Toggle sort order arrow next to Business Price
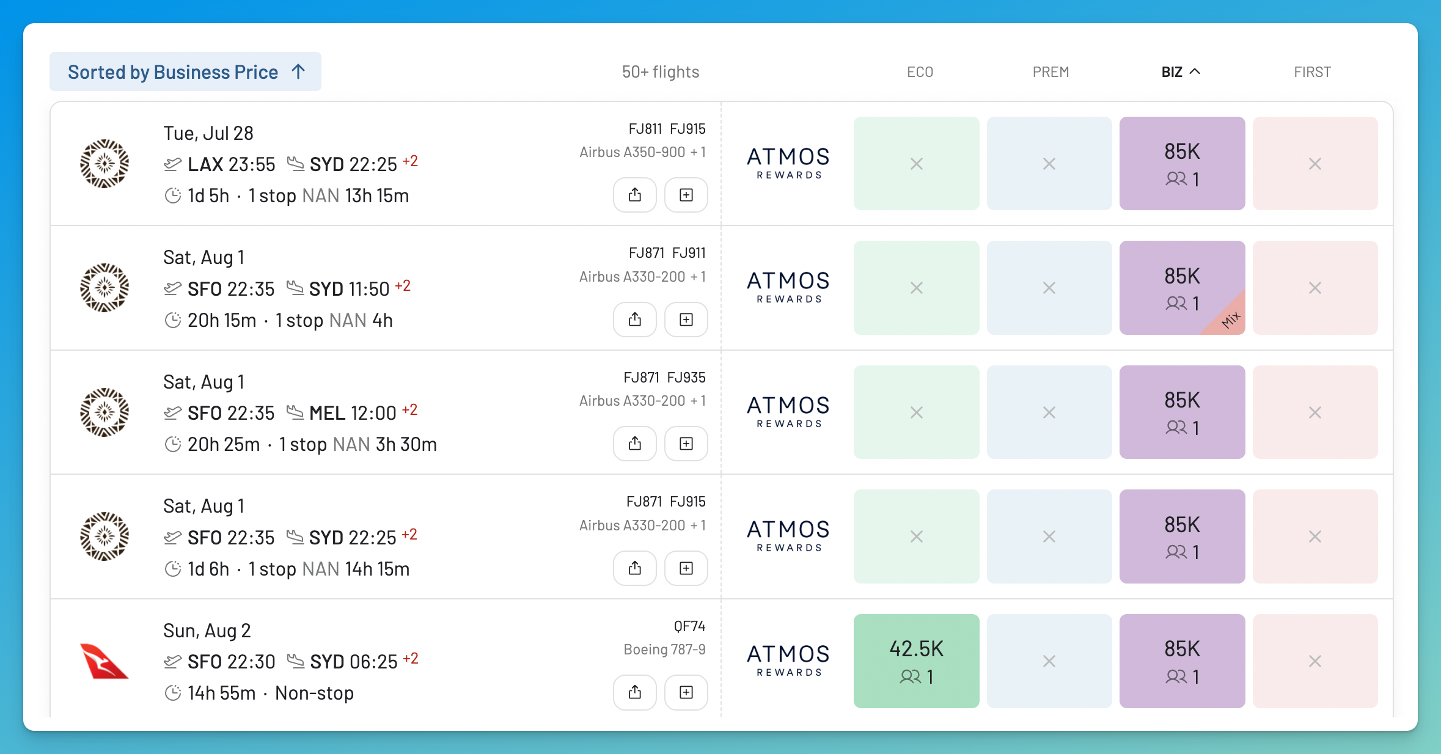 pos(298,71)
